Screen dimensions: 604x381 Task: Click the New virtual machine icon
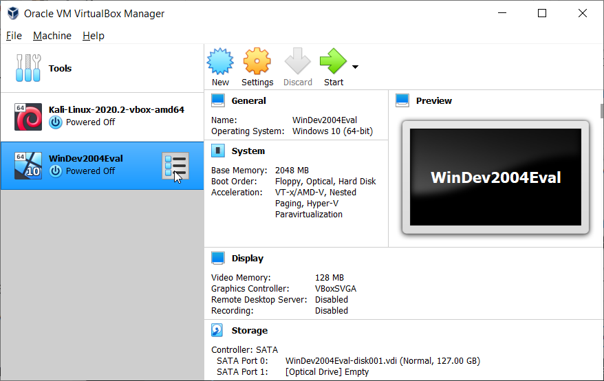tap(220, 61)
